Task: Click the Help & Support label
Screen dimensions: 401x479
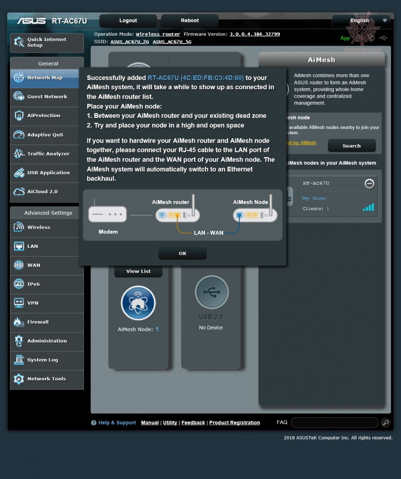Action: (x=117, y=423)
